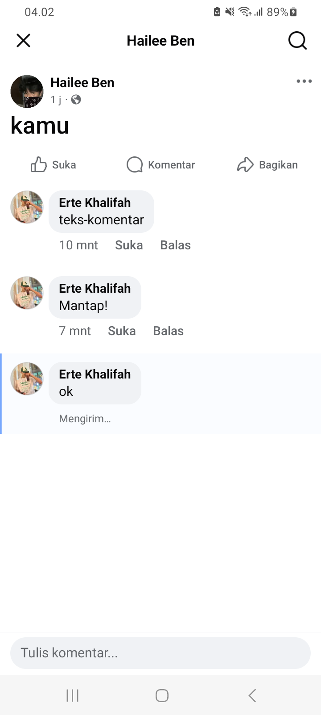Tap the search magnifier icon
This screenshot has height=715, width=321.
click(297, 41)
